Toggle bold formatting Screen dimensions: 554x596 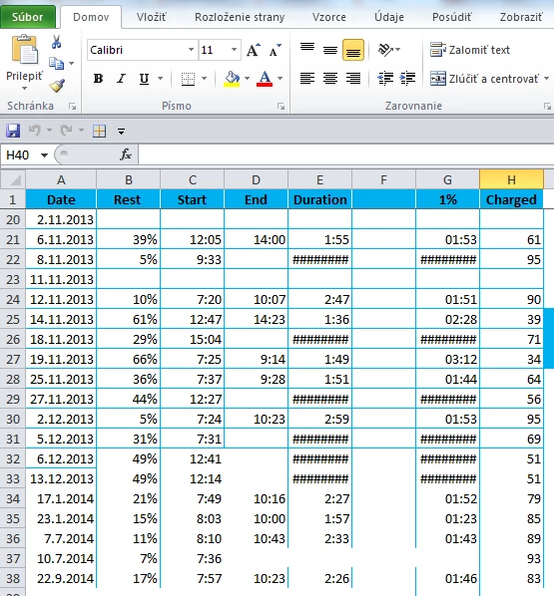click(x=98, y=79)
